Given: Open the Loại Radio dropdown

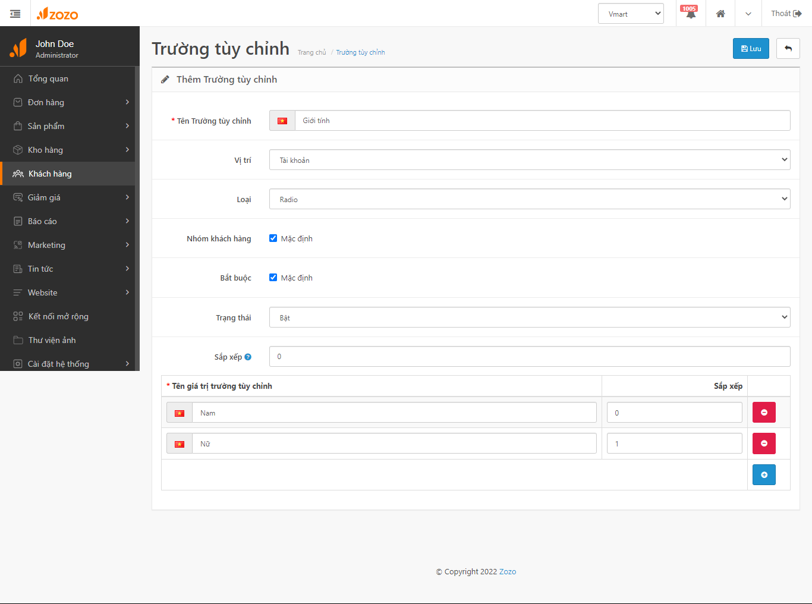Looking at the screenshot, I should click(x=530, y=199).
